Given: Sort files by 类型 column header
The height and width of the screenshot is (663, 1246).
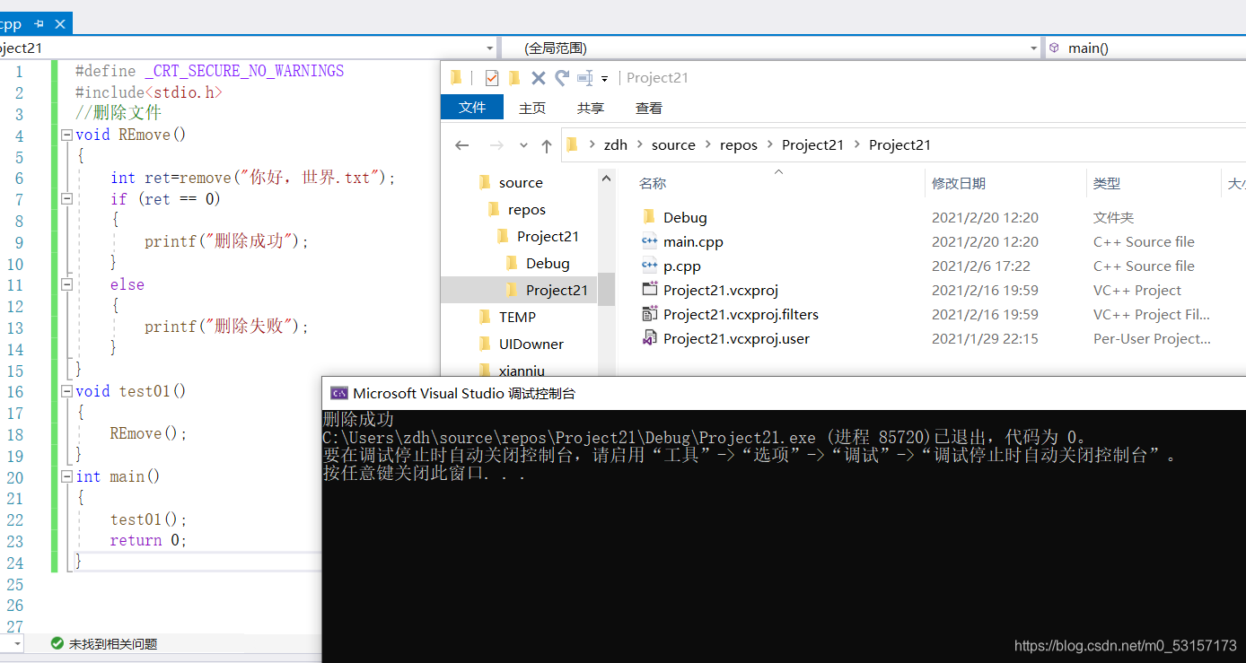Looking at the screenshot, I should (x=1107, y=183).
